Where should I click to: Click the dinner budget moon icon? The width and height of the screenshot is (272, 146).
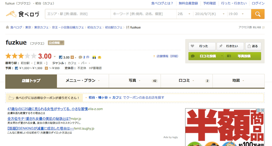(16, 68)
